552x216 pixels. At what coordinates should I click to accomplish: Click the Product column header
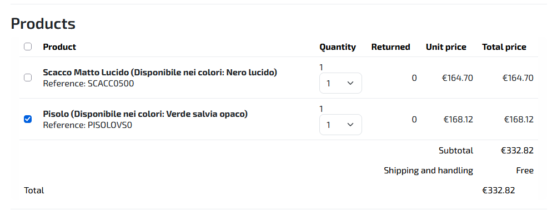click(59, 47)
